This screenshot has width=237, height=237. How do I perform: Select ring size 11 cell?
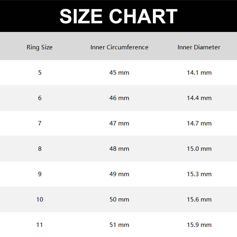tap(40, 225)
